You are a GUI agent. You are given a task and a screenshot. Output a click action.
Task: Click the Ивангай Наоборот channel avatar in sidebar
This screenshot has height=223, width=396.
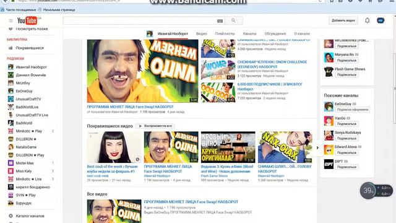11,67
